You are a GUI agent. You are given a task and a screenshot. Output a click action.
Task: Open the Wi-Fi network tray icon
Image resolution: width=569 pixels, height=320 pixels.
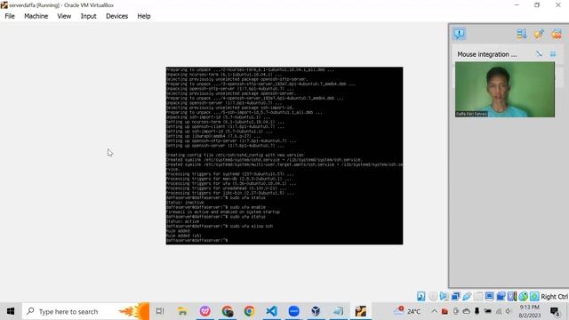[499, 311]
